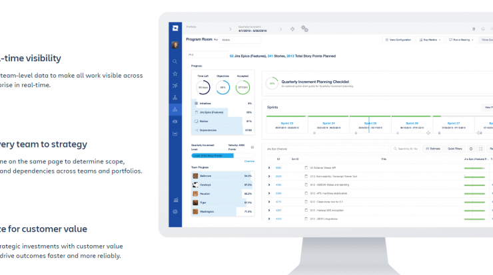
Task: Click the gear icon beside Velocity points
Action: click(x=252, y=147)
